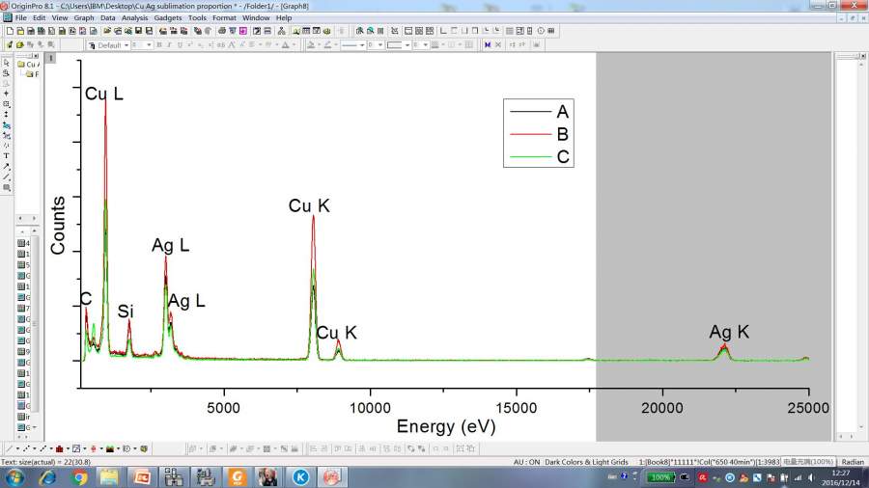
Task: Click the legend entry C green line
Action: (x=539, y=156)
